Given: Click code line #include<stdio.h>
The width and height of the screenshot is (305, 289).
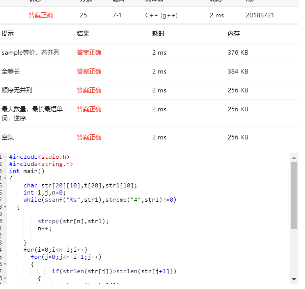Looking at the screenshot, I should (x=39, y=157).
